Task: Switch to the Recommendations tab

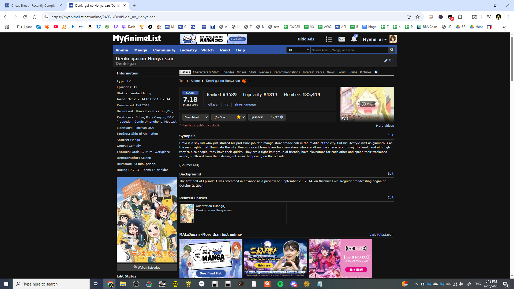Action: pyautogui.click(x=287, y=72)
